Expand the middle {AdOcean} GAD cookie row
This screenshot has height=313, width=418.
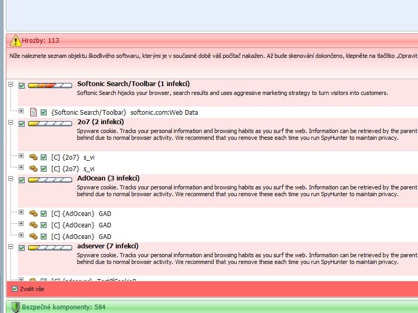point(21,224)
